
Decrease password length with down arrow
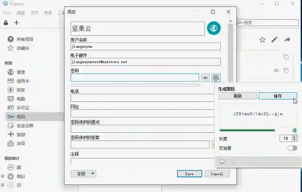(x=294, y=140)
